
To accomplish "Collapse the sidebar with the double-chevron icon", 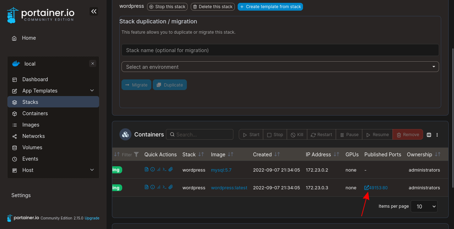I will [94, 11].
